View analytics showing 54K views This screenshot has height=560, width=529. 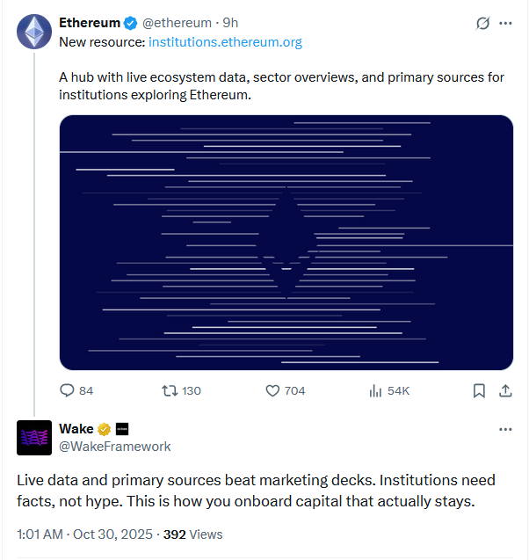click(x=375, y=390)
